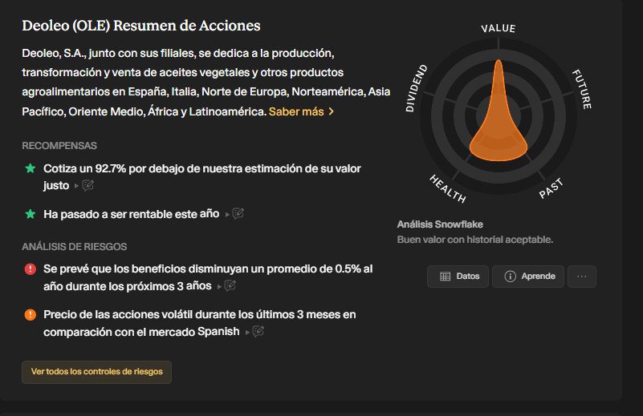
Task: Click the Aprende info button
Action: click(528, 277)
